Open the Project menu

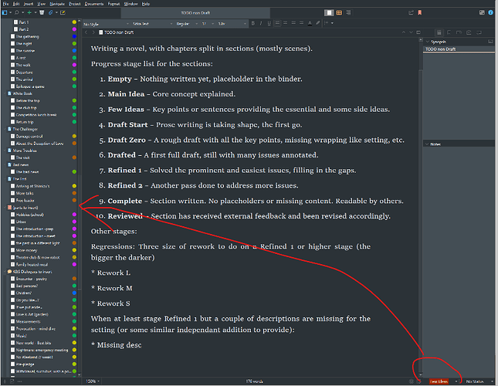point(75,4)
